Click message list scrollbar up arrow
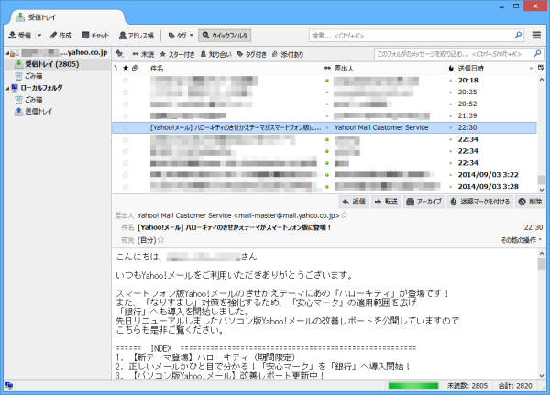The width and height of the screenshot is (550, 395). [x=541, y=80]
